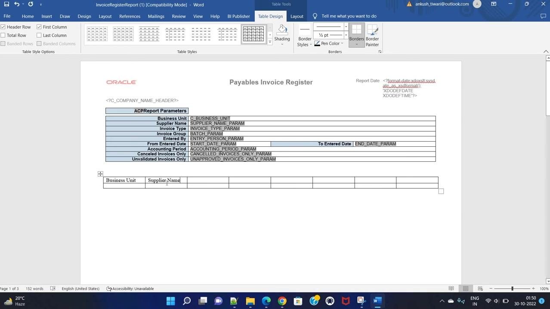Click the zoom out minus button

point(491,289)
